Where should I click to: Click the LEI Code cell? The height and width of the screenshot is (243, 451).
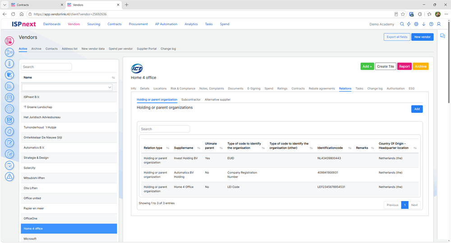tap(233, 187)
